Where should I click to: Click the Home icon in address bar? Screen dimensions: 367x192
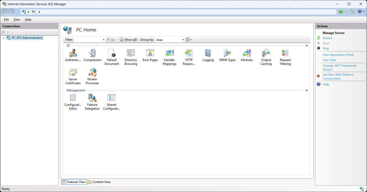pos(353,12)
